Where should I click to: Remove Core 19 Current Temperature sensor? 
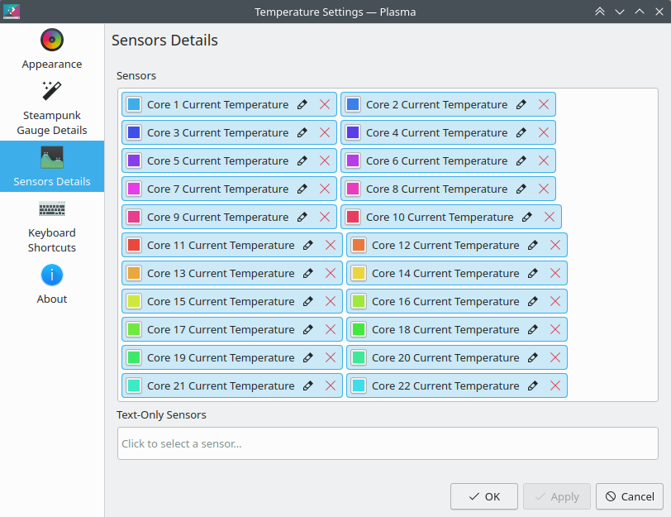tap(331, 357)
